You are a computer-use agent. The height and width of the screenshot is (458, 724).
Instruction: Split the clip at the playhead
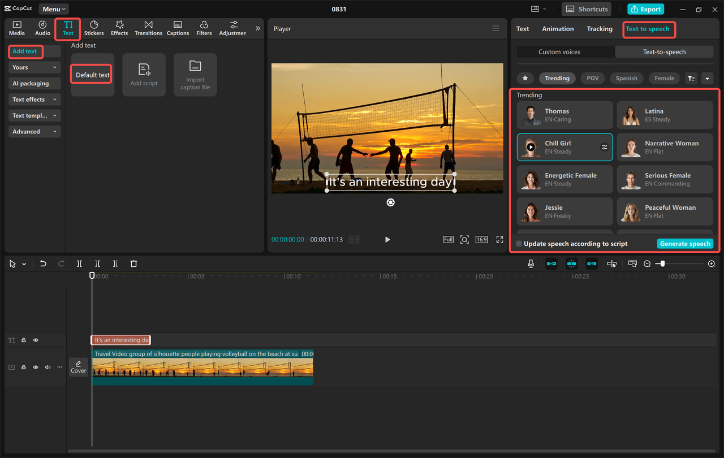pos(79,263)
